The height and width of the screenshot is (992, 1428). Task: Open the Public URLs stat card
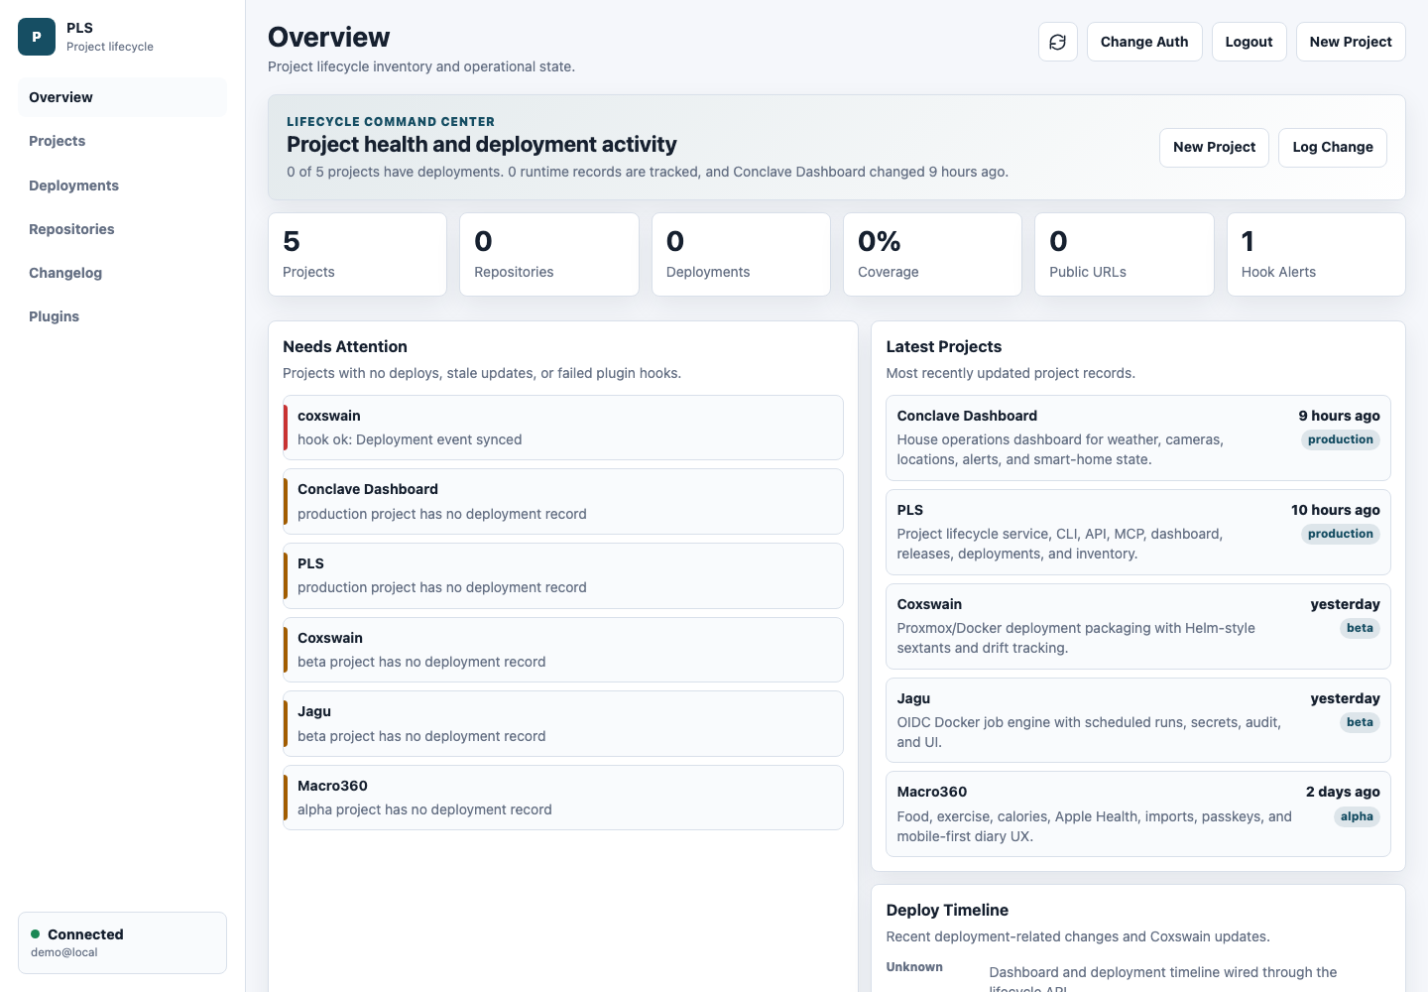pos(1125,254)
